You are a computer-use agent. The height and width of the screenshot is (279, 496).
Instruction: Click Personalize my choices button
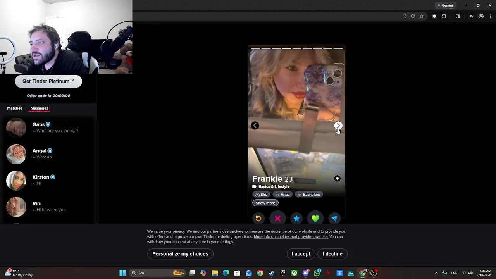180,254
